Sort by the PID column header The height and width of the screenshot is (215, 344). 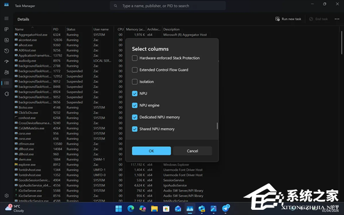pos(58,29)
